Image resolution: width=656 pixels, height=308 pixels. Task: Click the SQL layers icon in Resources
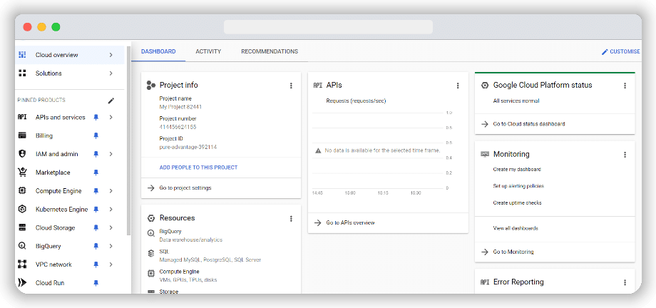[x=151, y=253]
